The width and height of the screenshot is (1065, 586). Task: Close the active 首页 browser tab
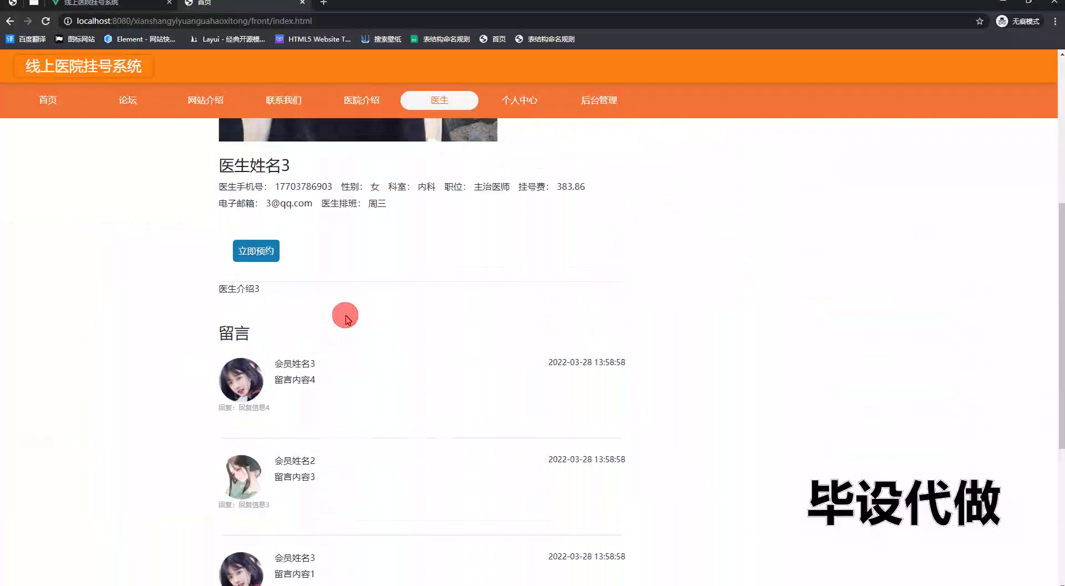click(x=302, y=3)
